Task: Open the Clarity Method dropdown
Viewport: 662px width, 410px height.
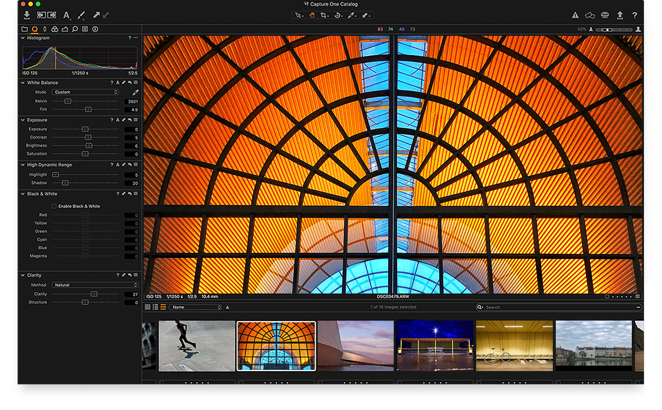Action: [x=95, y=285]
